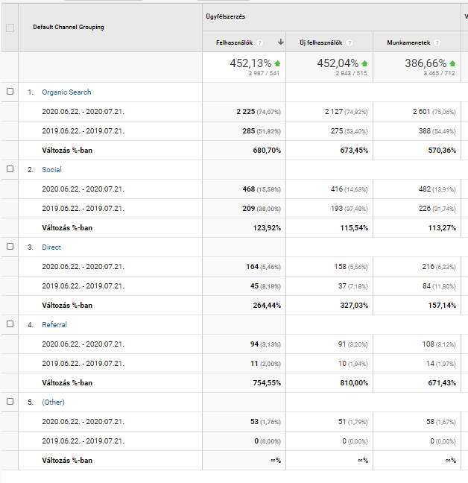Toggle the select-all checkbox in table header
Screen dimensions: 468x483
pyautogui.click(x=10, y=28)
